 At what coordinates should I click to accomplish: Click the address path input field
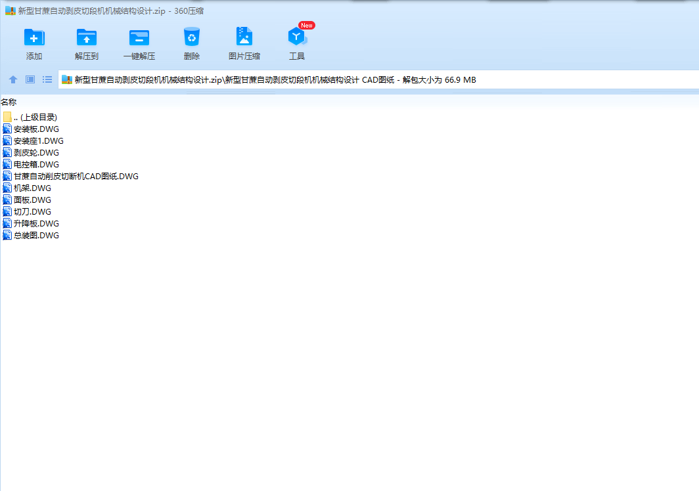point(378,79)
